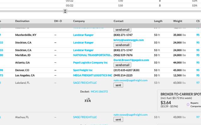The width and height of the screenshot is (201, 125).
Task: Click sent button in Lakeland, FL row
Action: (118, 85)
